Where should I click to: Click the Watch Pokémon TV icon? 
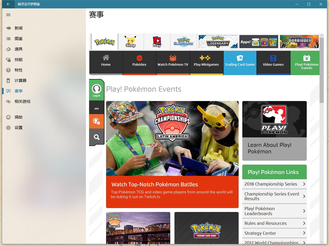click(x=173, y=58)
